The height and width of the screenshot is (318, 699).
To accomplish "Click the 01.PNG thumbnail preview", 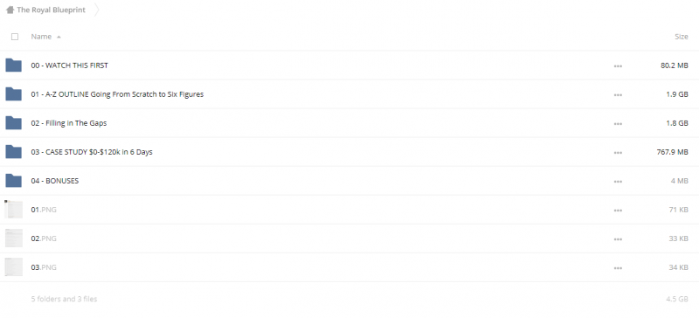I will click(x=13, y=209).
